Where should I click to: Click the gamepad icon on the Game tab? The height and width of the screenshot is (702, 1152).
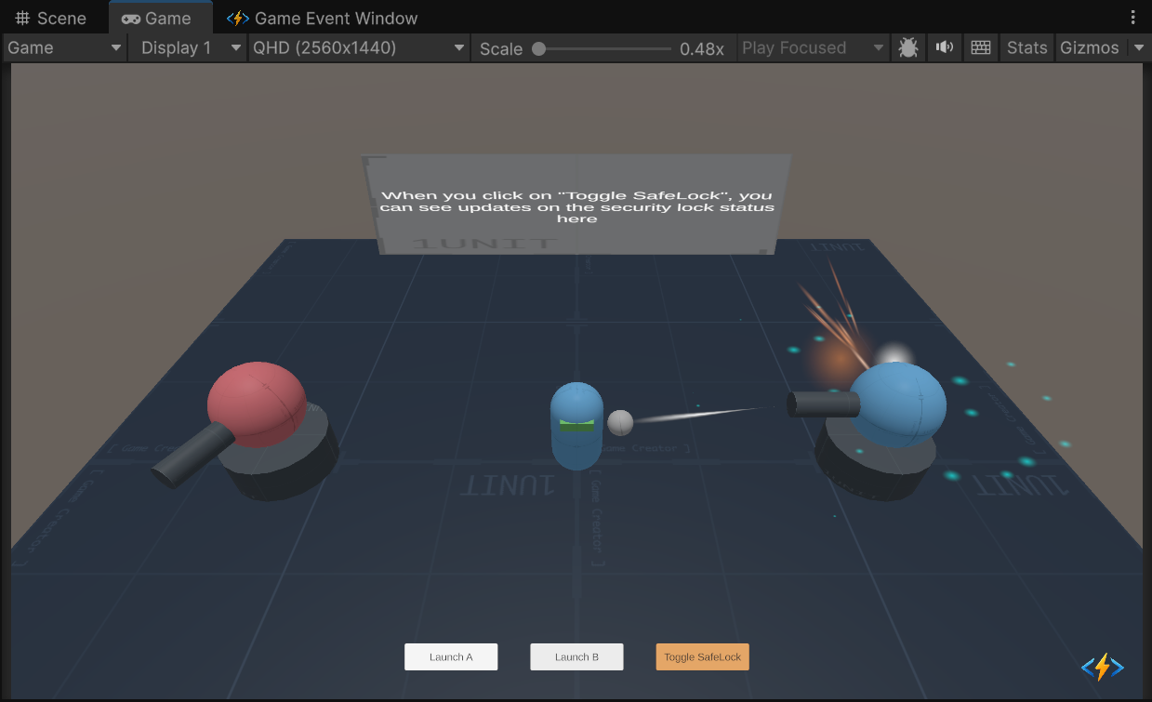pyautogui.click(x=130, y=18)
